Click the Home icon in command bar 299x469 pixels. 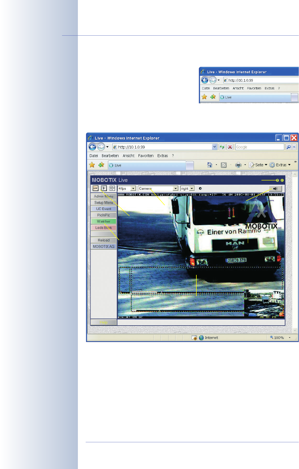coord(210,165)
